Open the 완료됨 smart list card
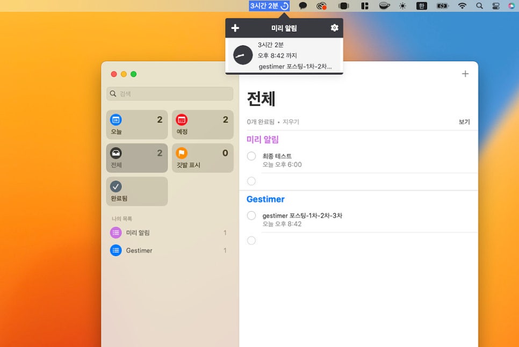Image resolution: width=519 pixels, height=347 pixels. [x=136, y=191]
